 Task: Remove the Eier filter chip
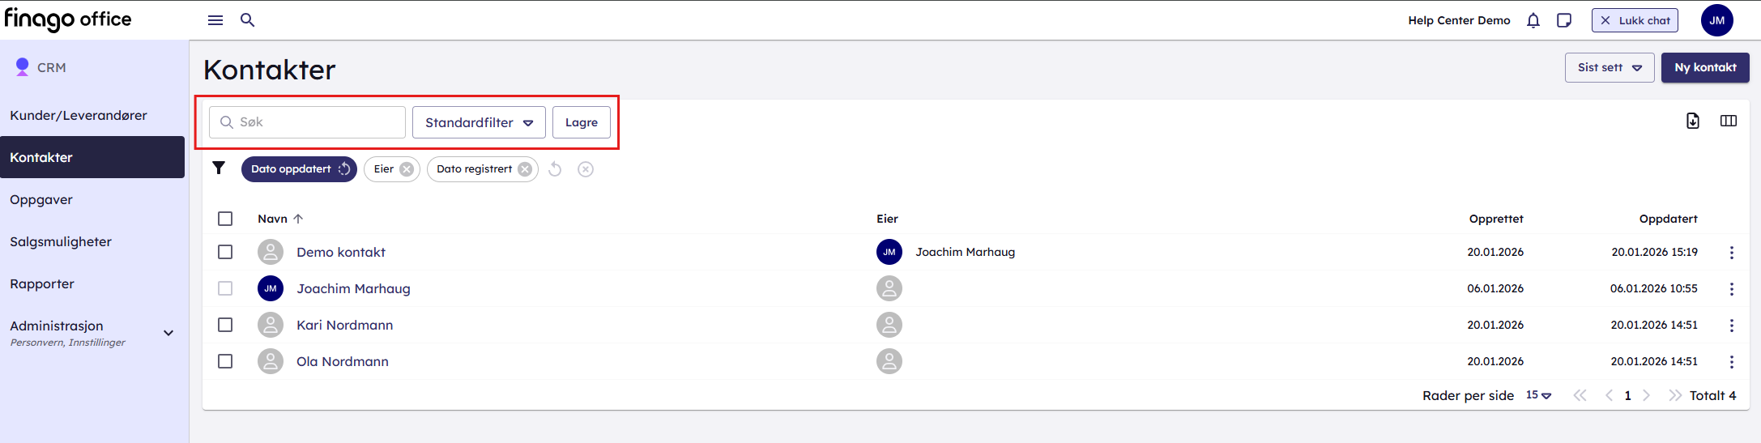pos(407,169)
